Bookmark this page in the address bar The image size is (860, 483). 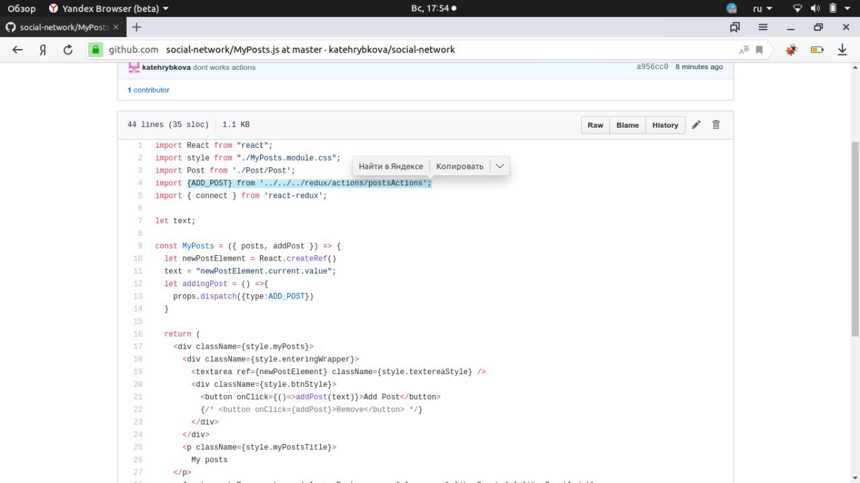[x=759, y=50]
